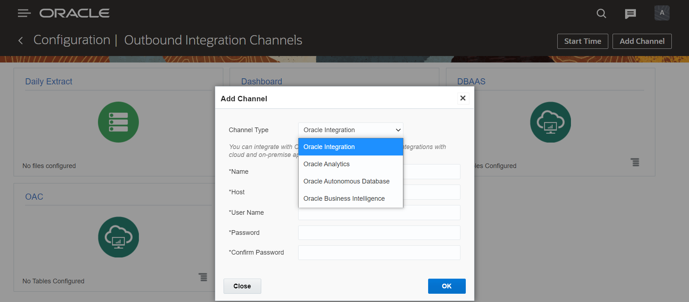Focus the Password input field
Image resolution: width=689 pixels, height=302 pixels.
click(379, 233)
